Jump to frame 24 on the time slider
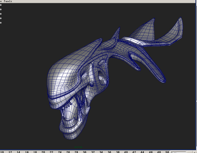Viewport: 197px width, 153px height. tap(60, 152)
